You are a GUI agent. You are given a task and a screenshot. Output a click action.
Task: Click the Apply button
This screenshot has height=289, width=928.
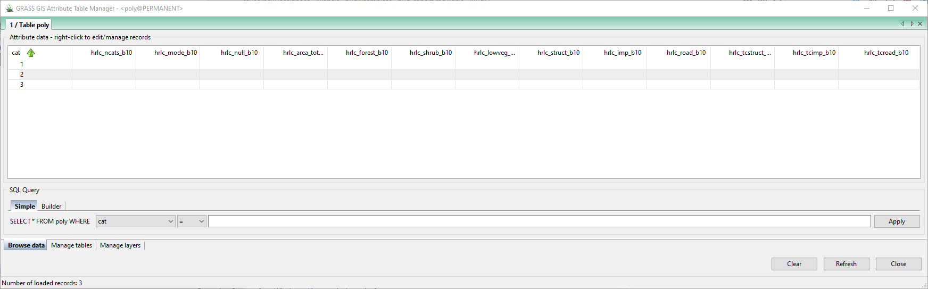click(897, 221)
